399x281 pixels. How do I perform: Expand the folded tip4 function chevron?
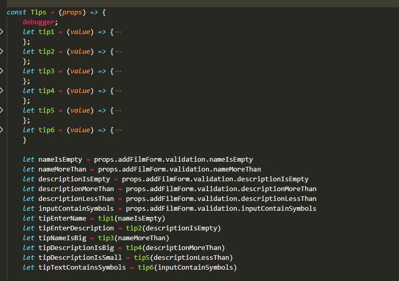(1, 90)
